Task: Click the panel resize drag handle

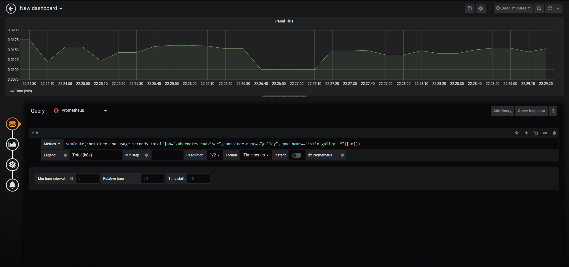Action: [x=284, y=96]
